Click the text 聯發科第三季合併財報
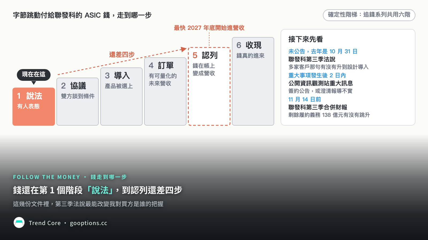 point(318,107)
